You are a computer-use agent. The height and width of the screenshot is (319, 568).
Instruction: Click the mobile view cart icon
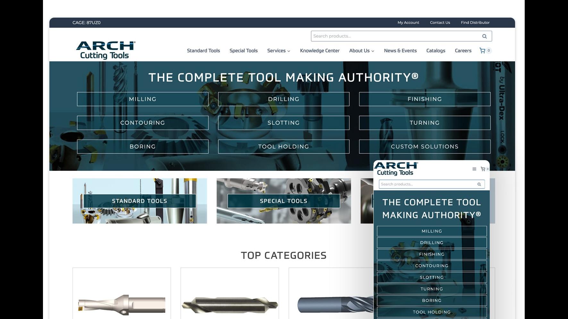pyautogui.click(x=483, y=169)
